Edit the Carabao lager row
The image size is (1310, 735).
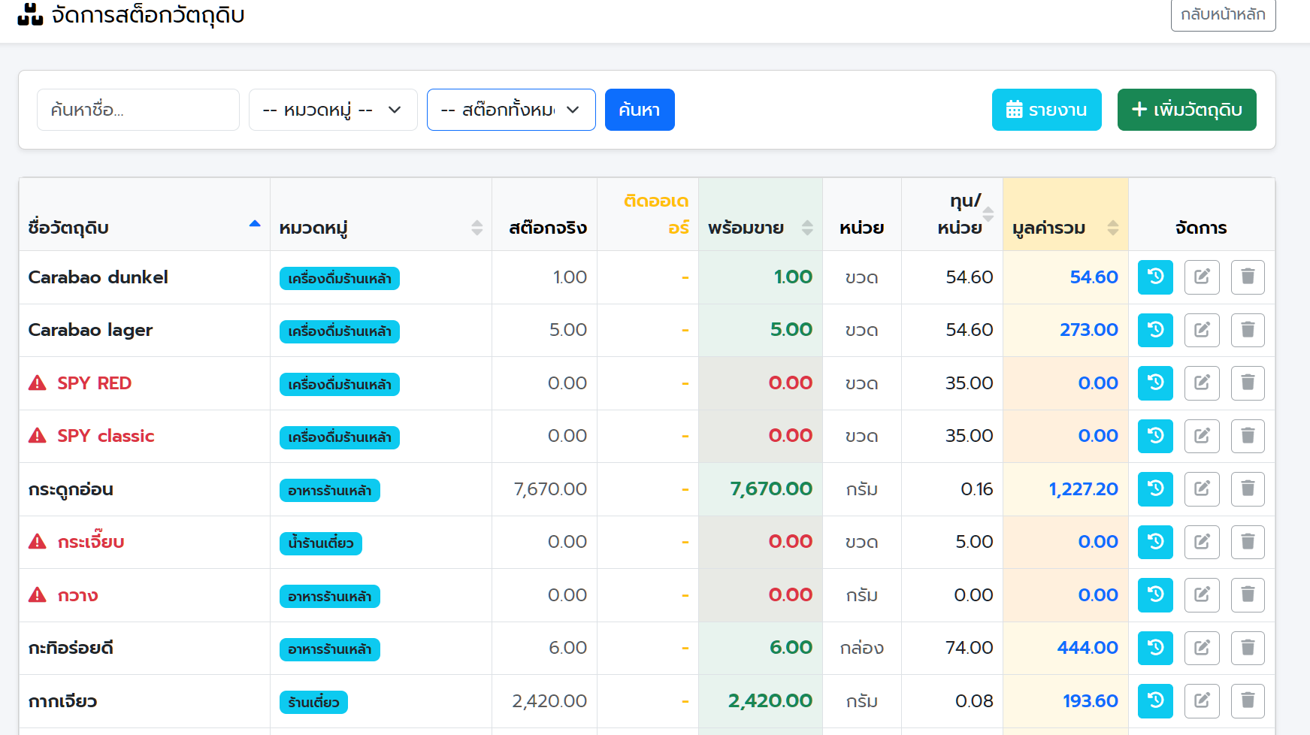pos(1202,330)
